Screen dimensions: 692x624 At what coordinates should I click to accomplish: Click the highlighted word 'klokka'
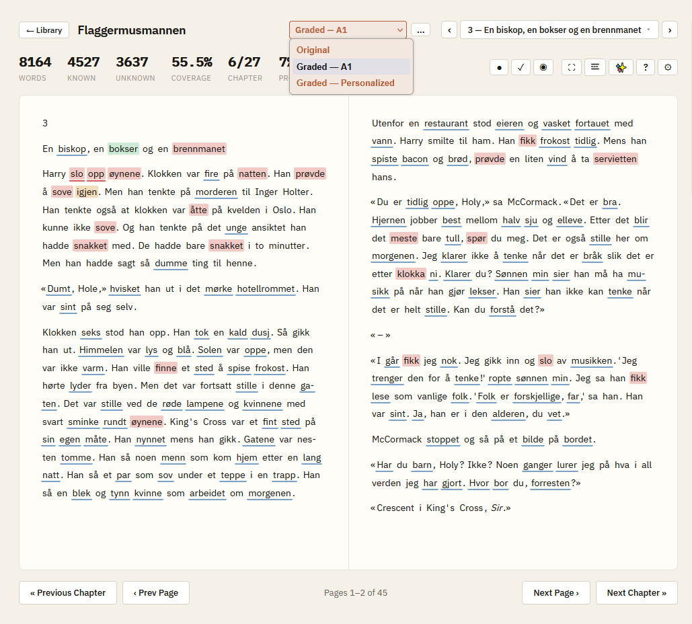click(411, 274)
